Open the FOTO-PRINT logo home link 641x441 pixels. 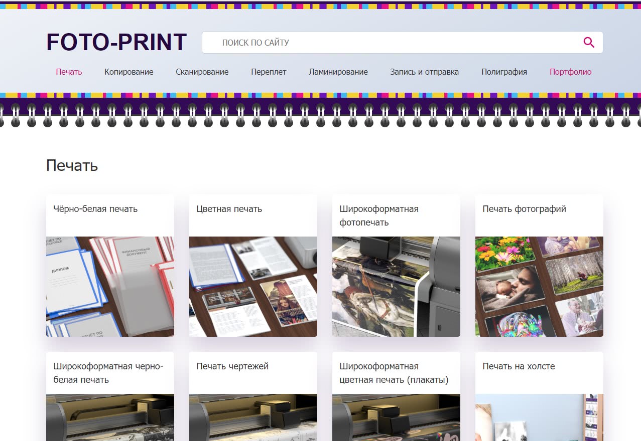pos(116,42)
